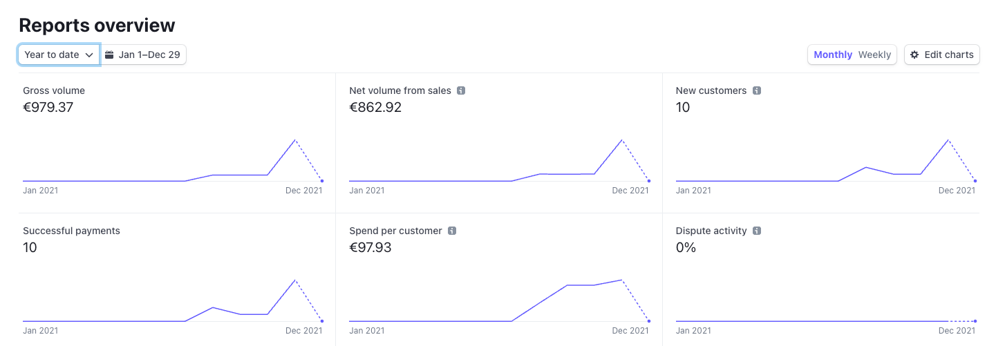Viewport: 1005px width, 346px height.
Task: Click the Gross volume chart title
Action: tap(54, 90)
